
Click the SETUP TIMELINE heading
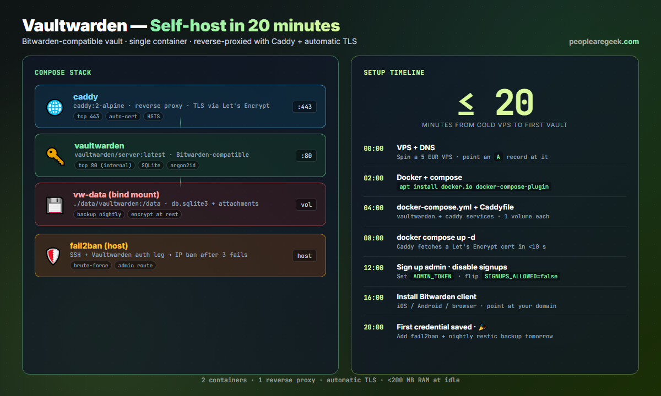394,73
